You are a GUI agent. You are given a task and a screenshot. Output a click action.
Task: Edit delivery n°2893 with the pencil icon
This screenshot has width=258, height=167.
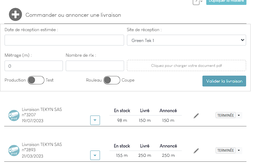[x=196, y=151]
